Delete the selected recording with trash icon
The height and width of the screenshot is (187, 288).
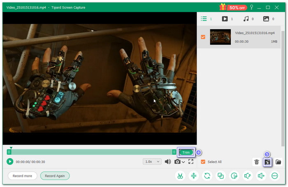tap(256, 162)
